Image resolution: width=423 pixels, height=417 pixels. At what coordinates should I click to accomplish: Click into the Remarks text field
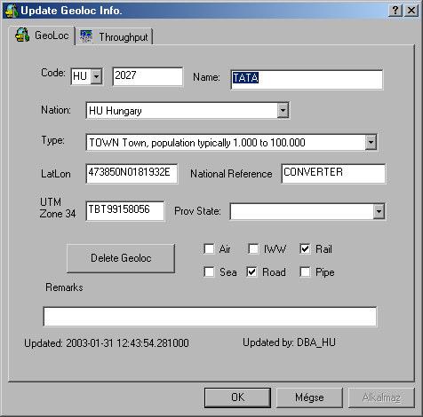pos(210,317)
